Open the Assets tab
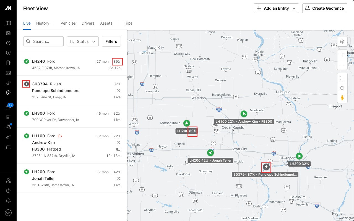Screen dimensions: 354x221 point(106,23)
